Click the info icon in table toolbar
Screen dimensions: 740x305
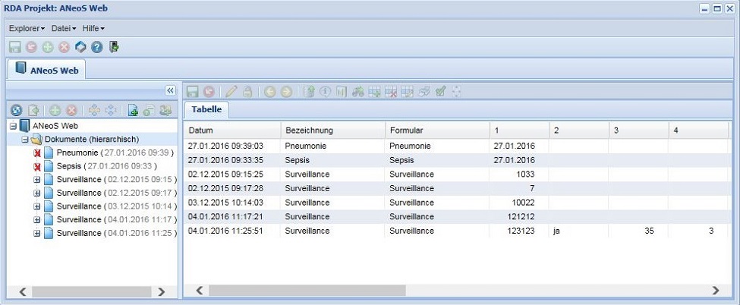(x=325, y=91)
